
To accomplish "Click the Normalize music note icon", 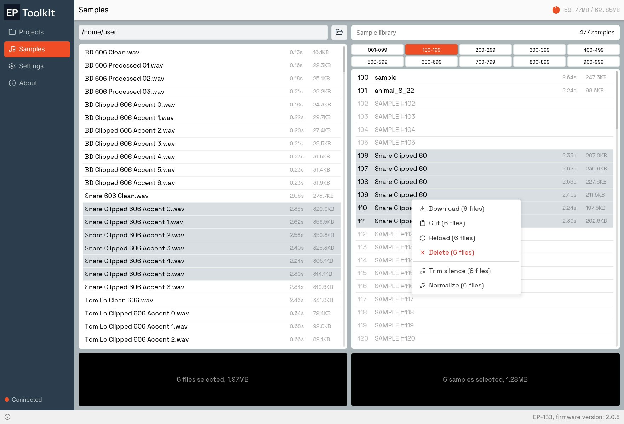I will [423, 285].
